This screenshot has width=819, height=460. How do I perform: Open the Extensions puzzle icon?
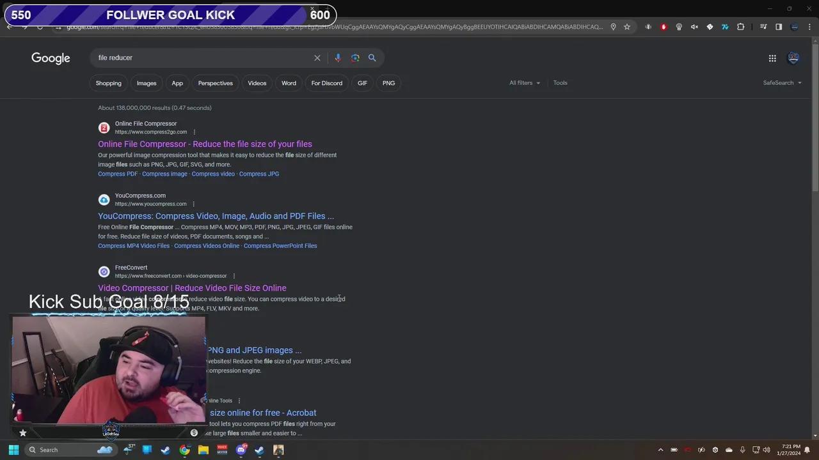(740, 27)
